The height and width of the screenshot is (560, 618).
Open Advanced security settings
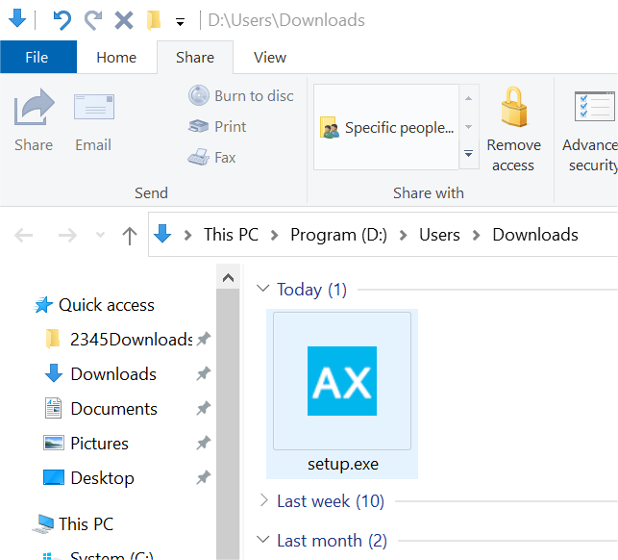pyautogui.click(x=589, y=130)
